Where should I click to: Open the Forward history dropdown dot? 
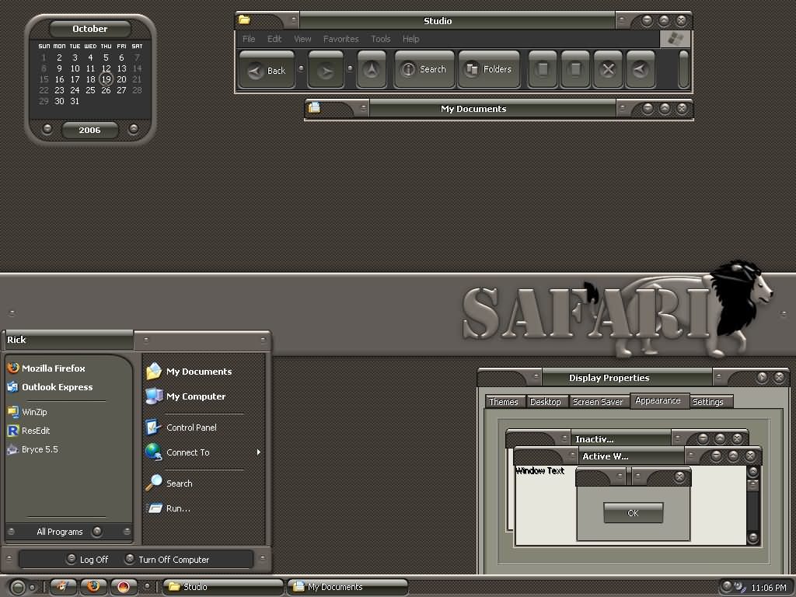350,68
